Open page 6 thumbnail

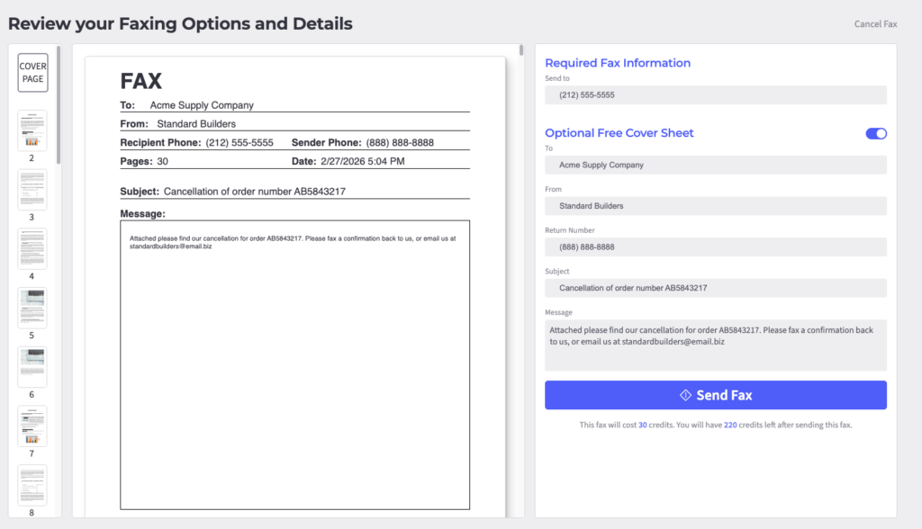(32, 367)
